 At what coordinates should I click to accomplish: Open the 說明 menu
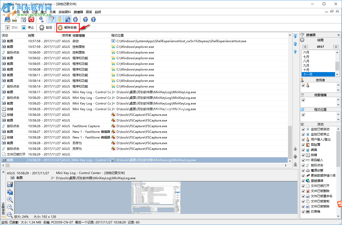click(98, 12)
